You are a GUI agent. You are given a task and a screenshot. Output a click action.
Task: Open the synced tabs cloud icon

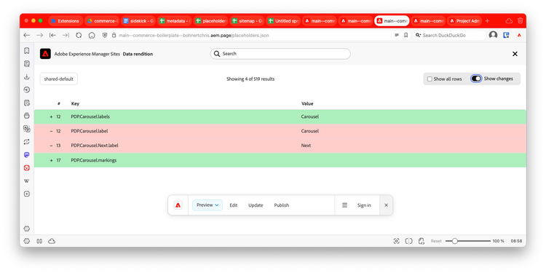tap(509, 21)
